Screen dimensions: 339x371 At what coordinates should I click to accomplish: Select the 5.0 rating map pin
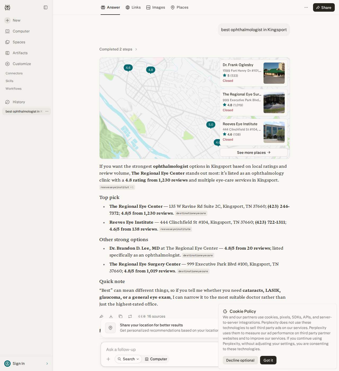pyautogui.click(x=211, y=125)
